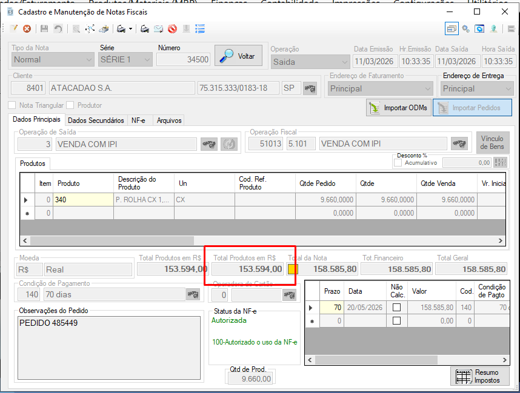Tick the Acumulativo discount checkbox

pos(398,163)
